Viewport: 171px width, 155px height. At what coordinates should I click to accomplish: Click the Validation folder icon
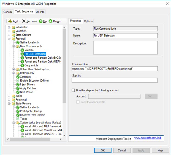point(13,31)
